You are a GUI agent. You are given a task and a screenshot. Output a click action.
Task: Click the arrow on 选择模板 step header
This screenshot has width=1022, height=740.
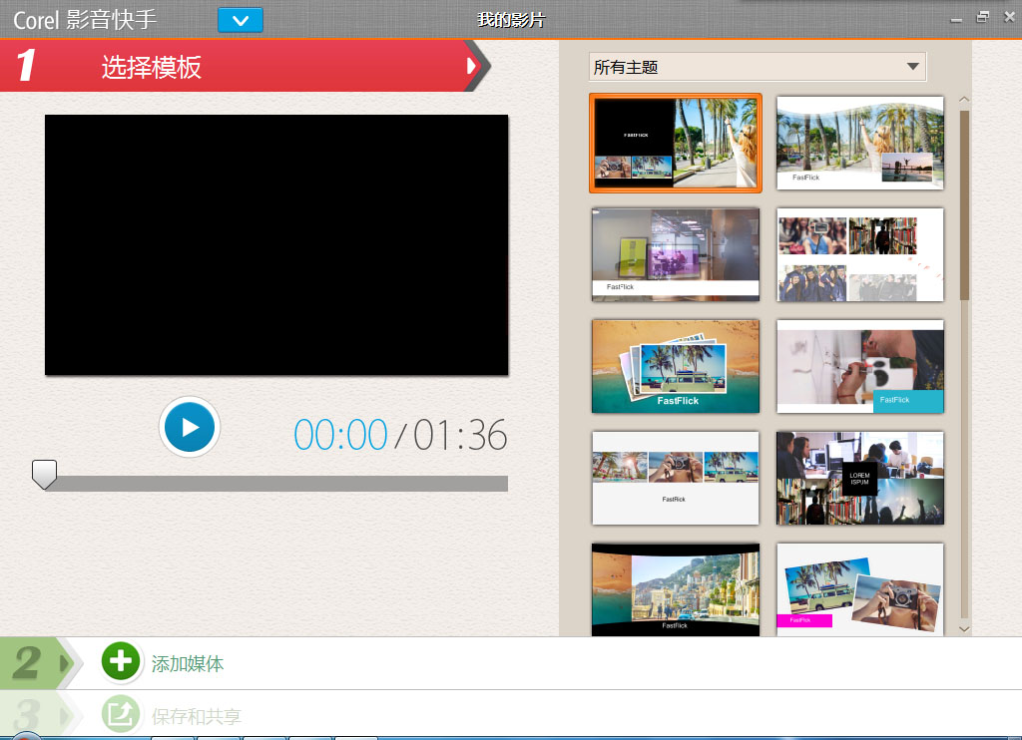(x=471, y=66)
